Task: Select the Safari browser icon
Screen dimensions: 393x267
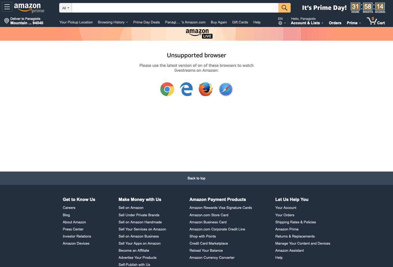Action: [x=226, y=89]
